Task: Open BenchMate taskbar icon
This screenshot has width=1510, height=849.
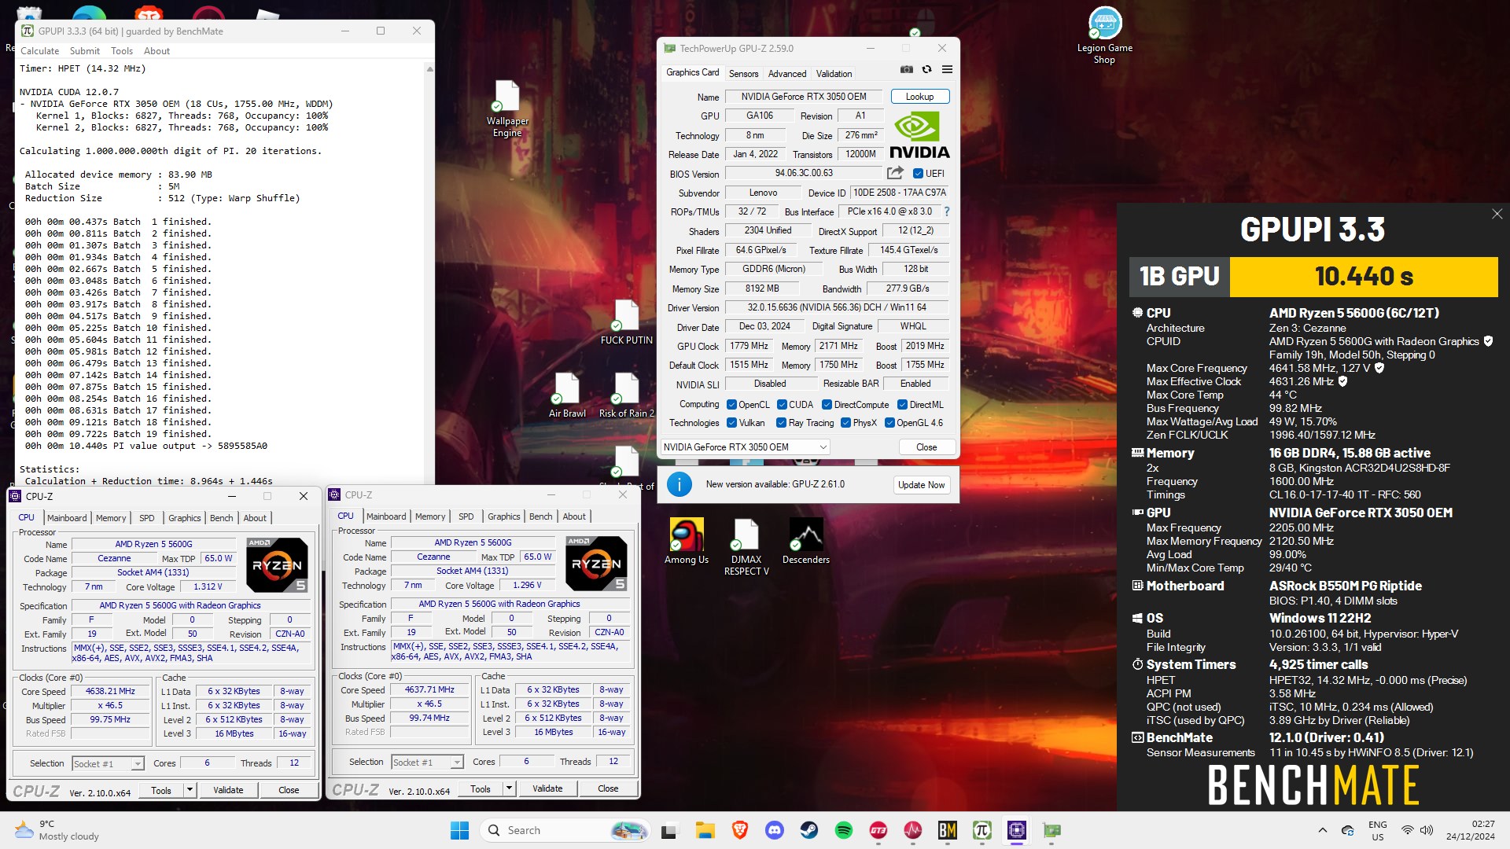Action: click(x=948, y=830)
